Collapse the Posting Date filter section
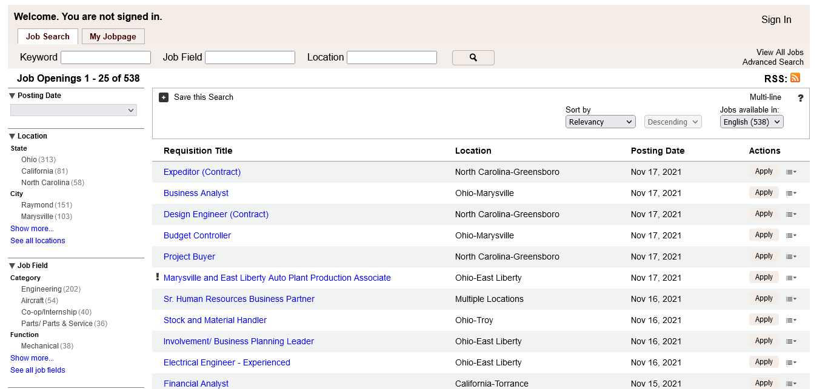828x389 pixels. click(x=12, y=96)
